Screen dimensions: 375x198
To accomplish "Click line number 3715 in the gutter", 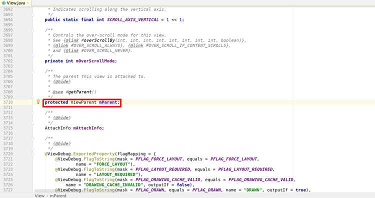I will tap(8, 128).
